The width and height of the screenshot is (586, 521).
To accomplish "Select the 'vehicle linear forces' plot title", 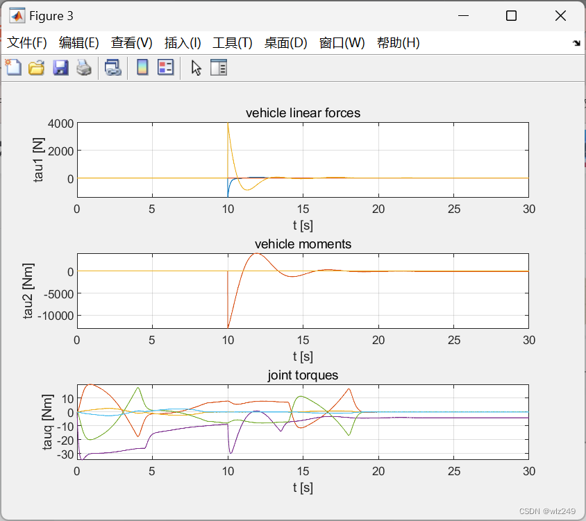I will pyautogui.click(x=303, y=113).
